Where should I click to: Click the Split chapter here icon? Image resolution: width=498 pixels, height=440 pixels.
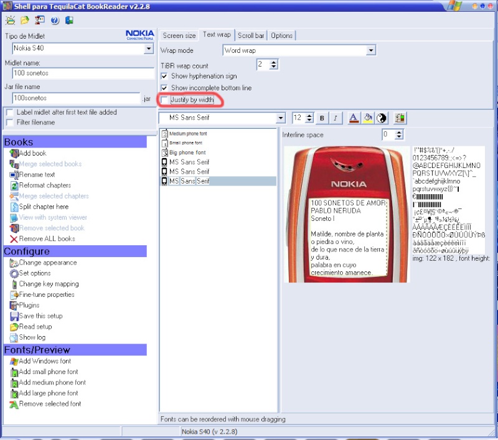click(14, 207)
